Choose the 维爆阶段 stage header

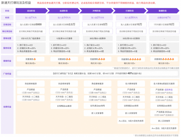162,11
